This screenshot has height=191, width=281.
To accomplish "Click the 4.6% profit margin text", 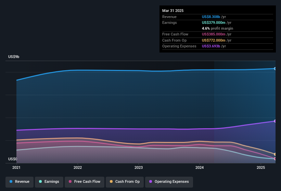I will click(217, 28).
